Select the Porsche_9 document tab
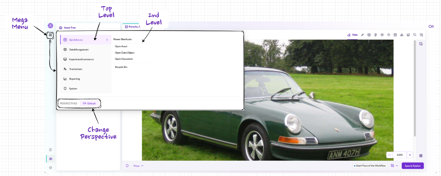Screen dimensions: 441x176 click(x=133, y=27)
